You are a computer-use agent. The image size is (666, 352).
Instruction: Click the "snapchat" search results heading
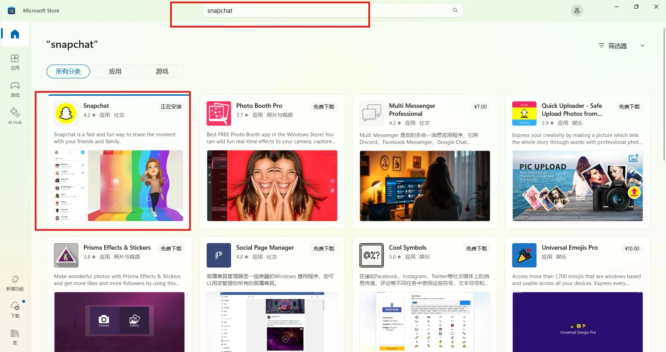72,45
